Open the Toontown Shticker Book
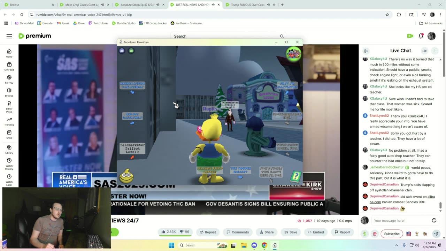 pos(295,176)
